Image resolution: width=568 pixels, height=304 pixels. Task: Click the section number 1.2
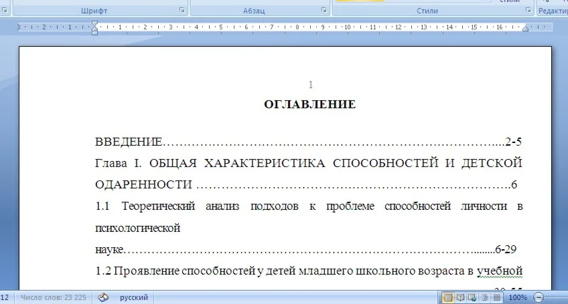tap(103, 271)
